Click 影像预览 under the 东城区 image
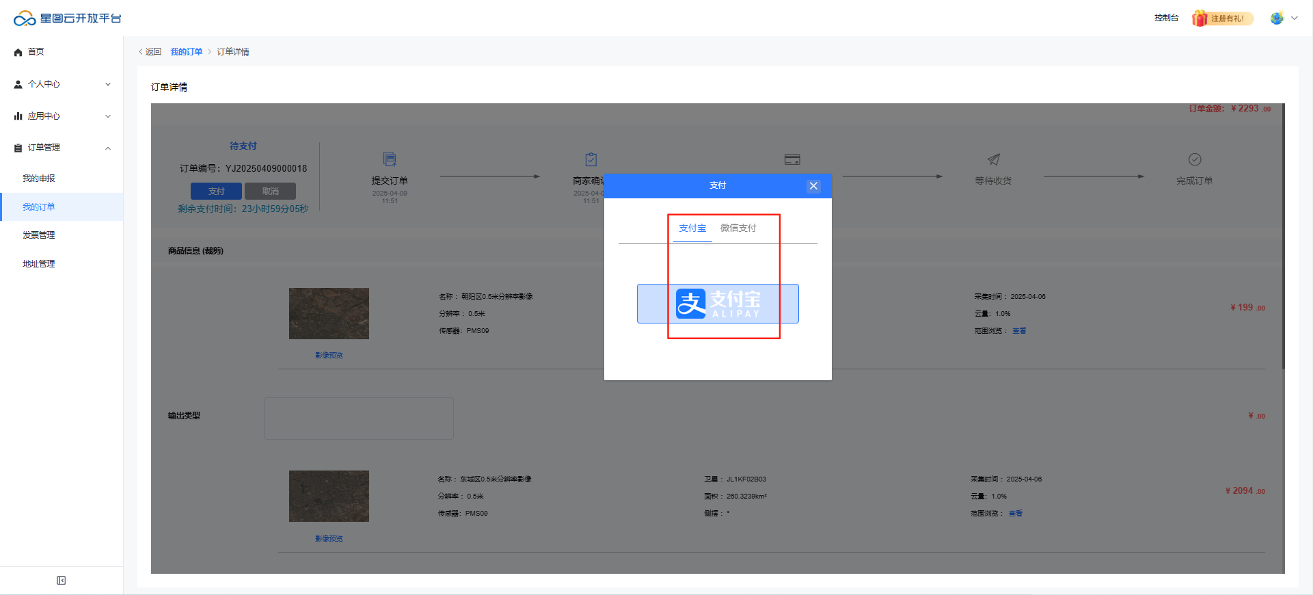The height and width of the screenshot is (595, 1313). [329, 539]
